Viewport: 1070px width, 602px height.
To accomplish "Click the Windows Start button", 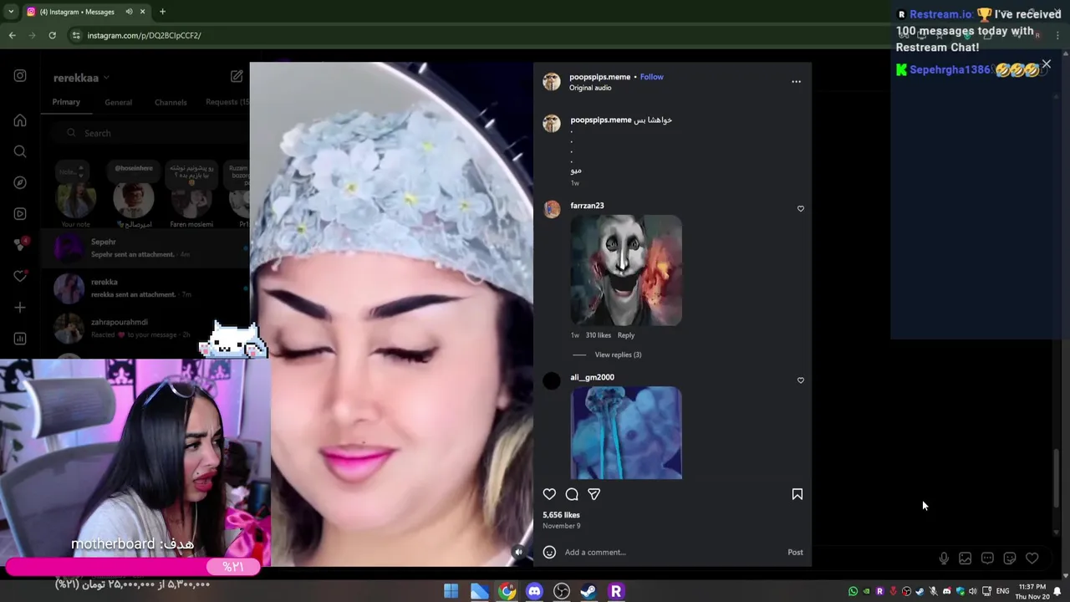I will (x=451, y=591).
